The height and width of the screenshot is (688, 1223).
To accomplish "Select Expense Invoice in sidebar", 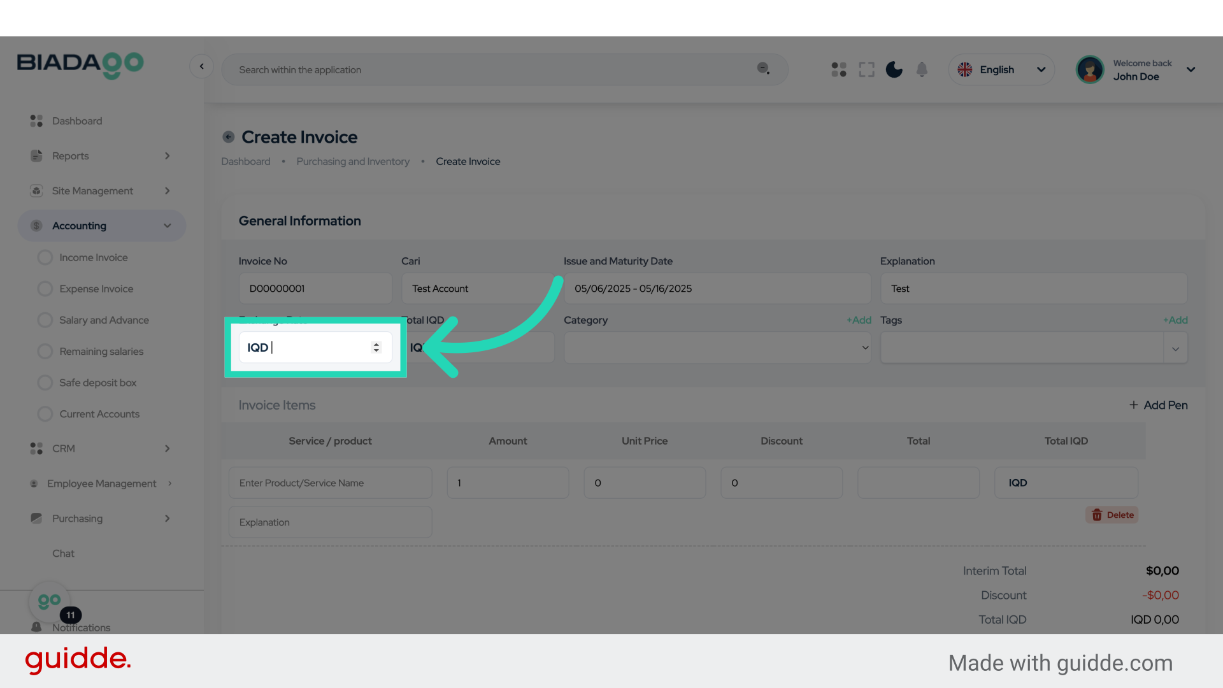I will pos(96,289).
